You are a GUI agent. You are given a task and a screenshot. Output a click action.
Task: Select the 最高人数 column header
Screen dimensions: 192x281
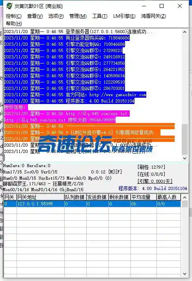point(169,197)
